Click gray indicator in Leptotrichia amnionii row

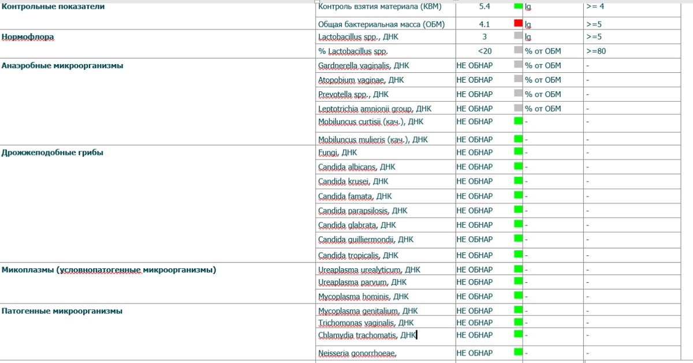(x=518, y=108)
